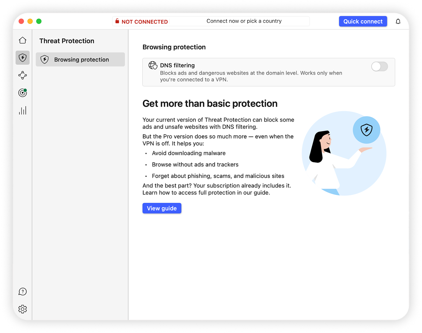Viewport: 422px width, 333px height.
Task: Minimize the window with the yellow button
Action: tap(30, 21)
